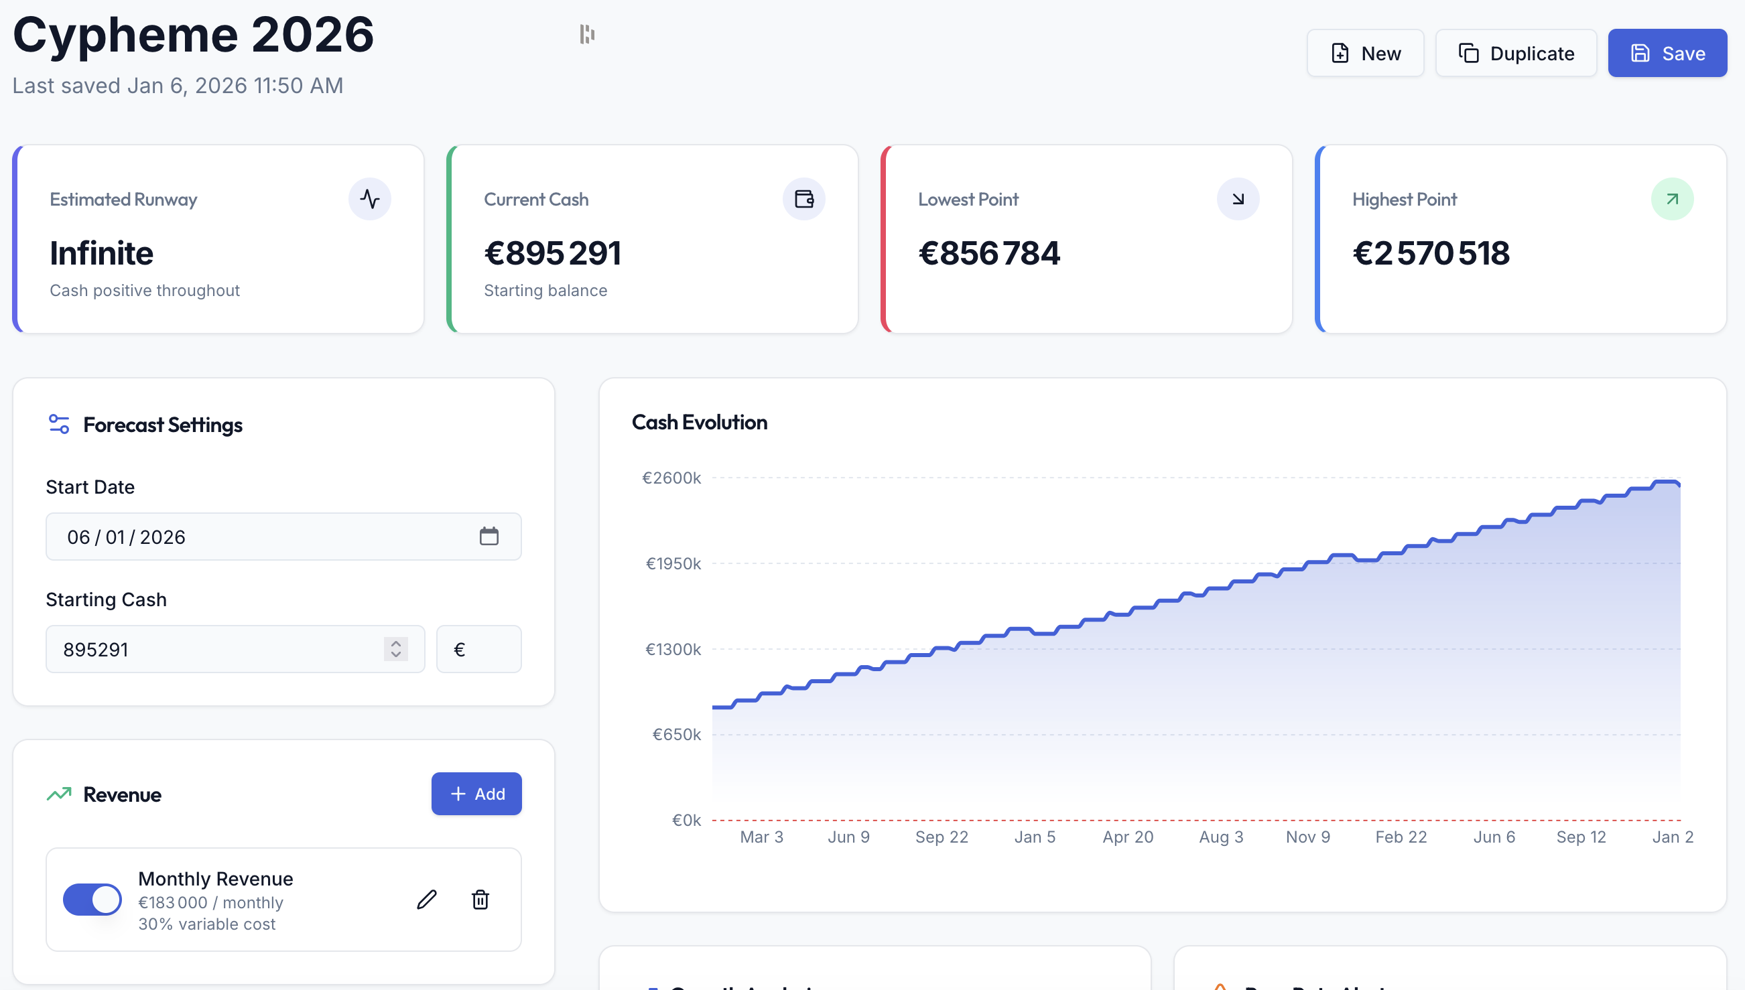1745x990 pixels.
Task: Click the down-arrow icon on Lowest Point card
Action: pyautogui.click(x=1238, y=198)
